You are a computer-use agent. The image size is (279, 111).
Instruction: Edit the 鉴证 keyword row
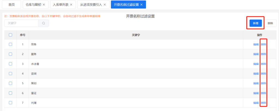pyautogui.click(x=256, y=93)
